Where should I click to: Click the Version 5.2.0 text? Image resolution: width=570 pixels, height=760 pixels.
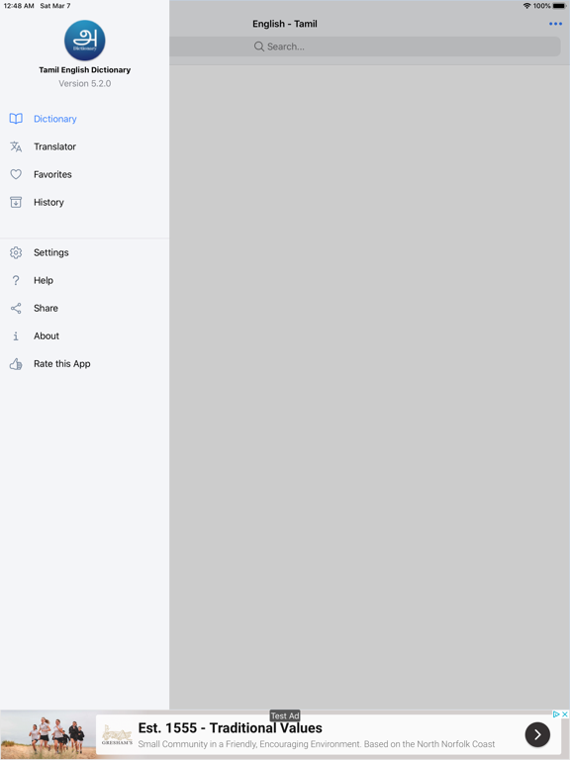[x=85, y=83]
